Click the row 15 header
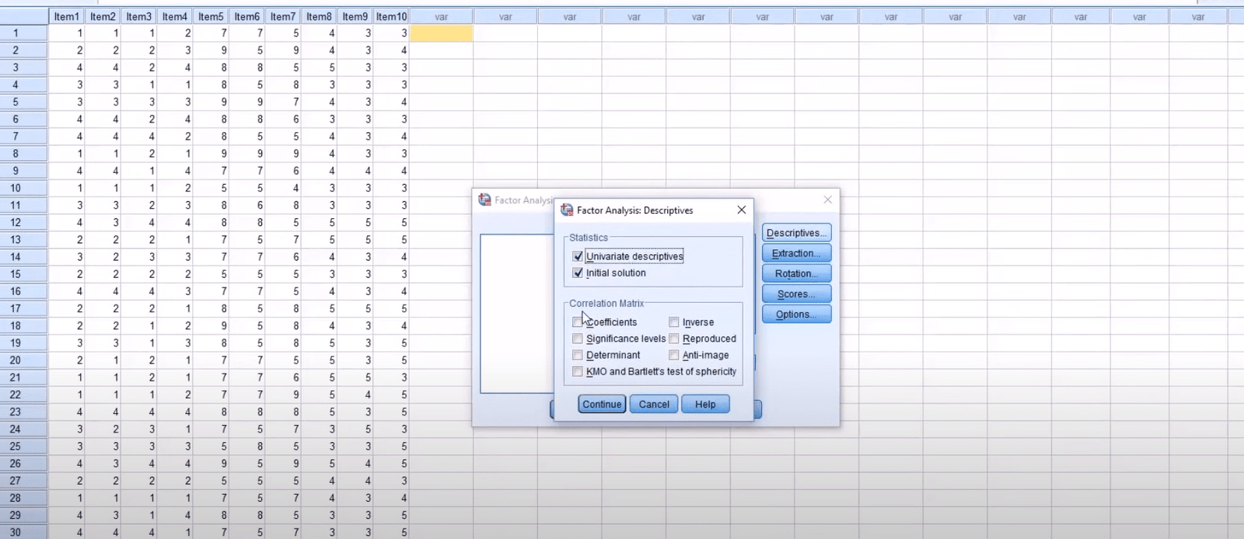The image size is (1244, 539). (16, 274)
